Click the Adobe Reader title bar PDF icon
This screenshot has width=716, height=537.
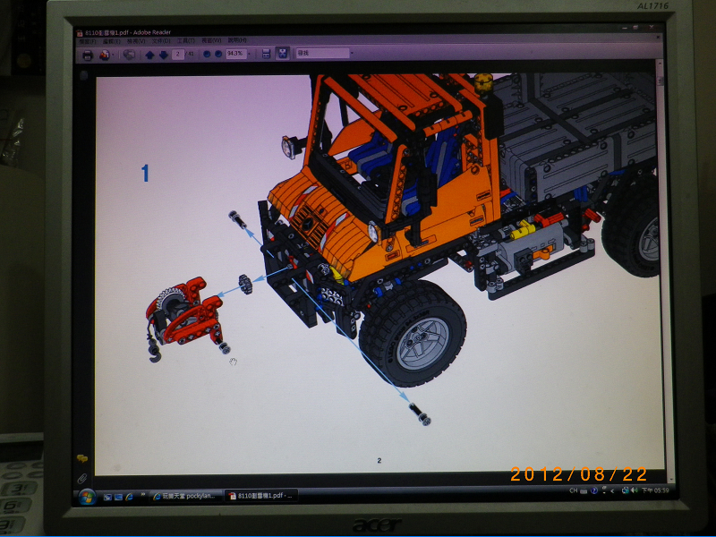80,33
